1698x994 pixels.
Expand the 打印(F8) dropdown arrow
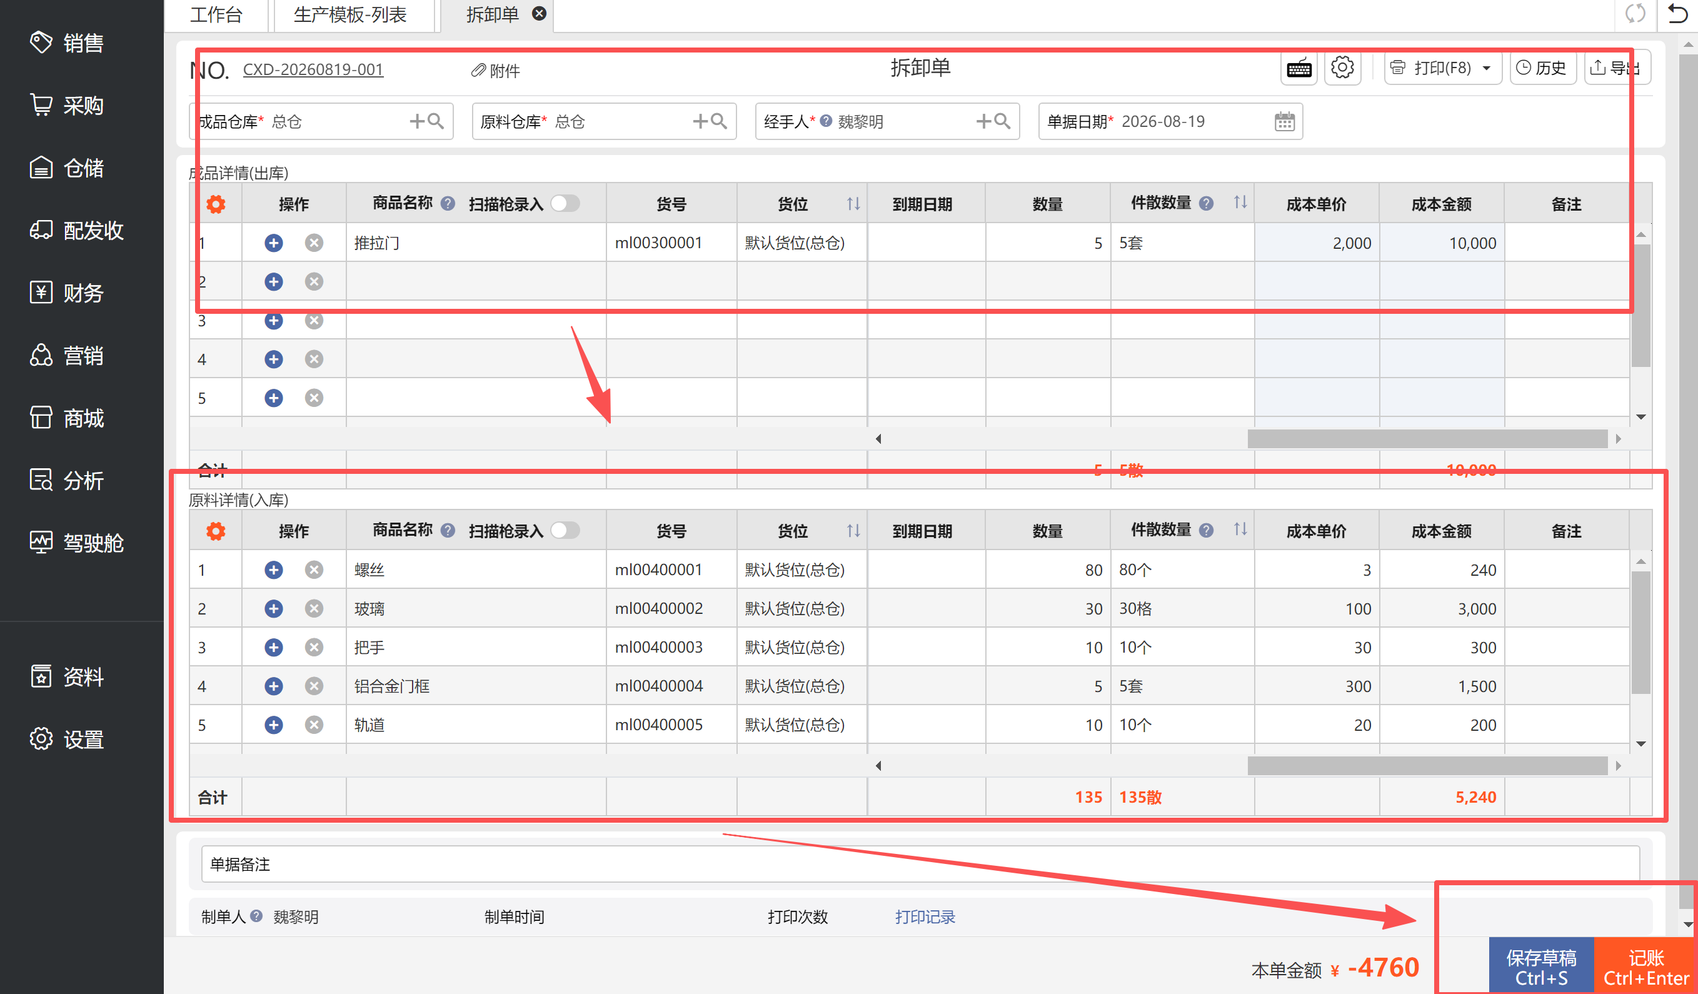(x=1487, y=68)
